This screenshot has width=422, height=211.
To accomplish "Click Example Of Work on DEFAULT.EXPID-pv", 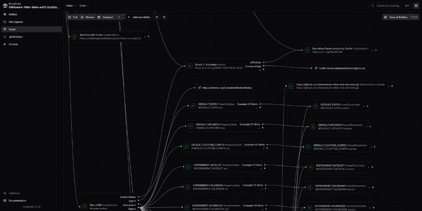I will point(247,104).
